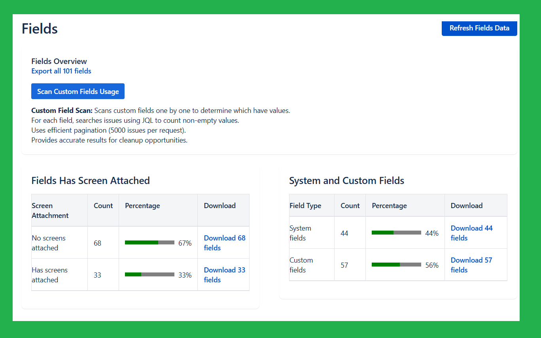The height and width of the screenshot is (338, 541).
Task: Click the Screen Attachment column header
Action: 50,210
